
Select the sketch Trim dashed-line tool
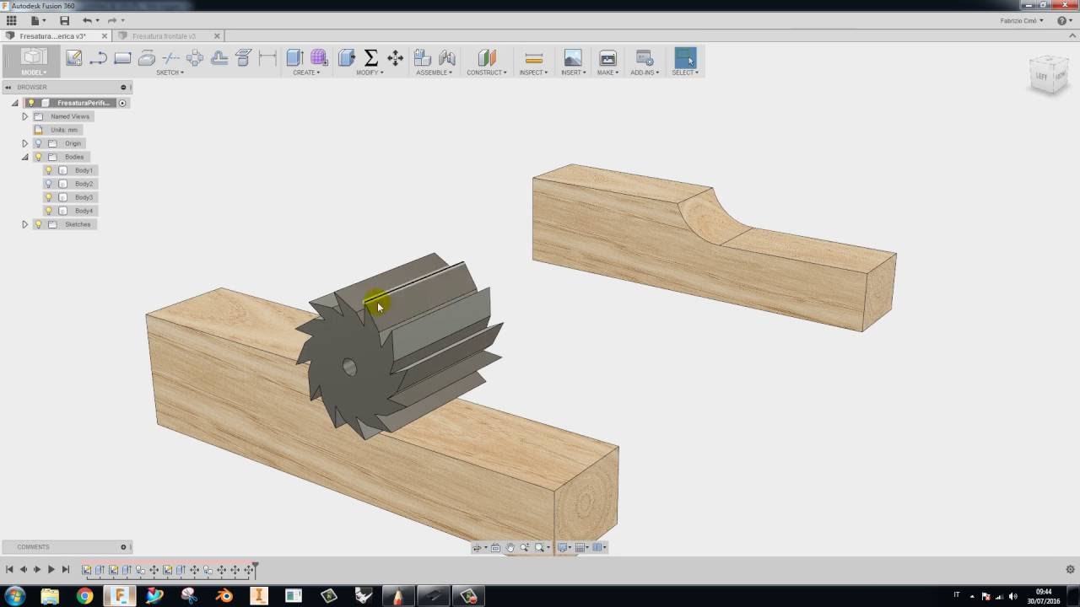pyautogui.click(x=170, y=57)
